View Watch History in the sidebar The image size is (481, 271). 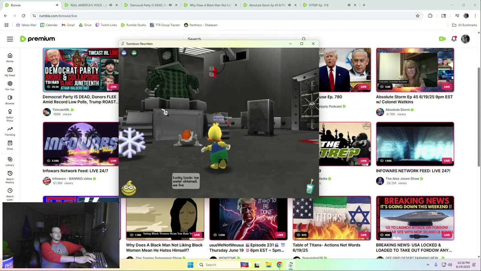10,177
